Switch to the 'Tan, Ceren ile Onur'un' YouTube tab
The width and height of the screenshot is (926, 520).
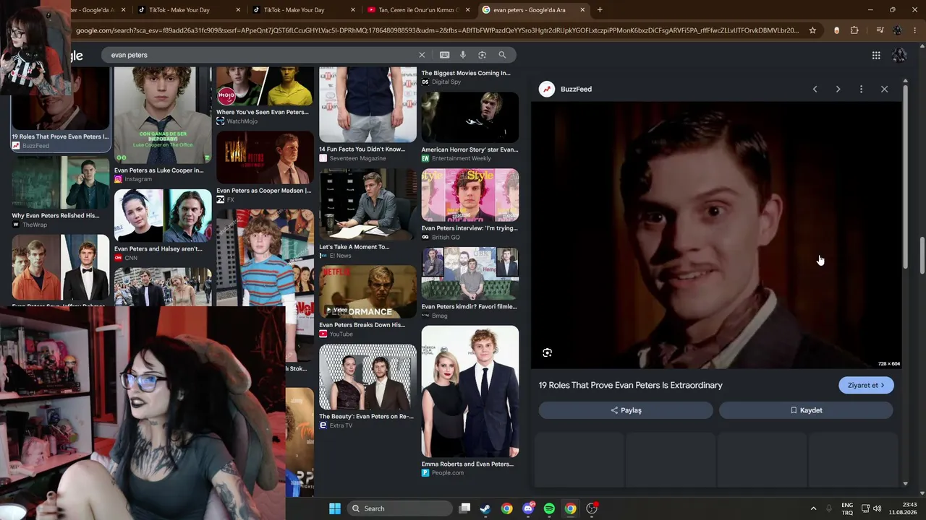click(x=419, y=10)
